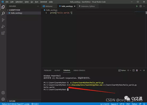Open the terminal launch profile dropdown
This screenshot has height=105, width=147.
130,71
